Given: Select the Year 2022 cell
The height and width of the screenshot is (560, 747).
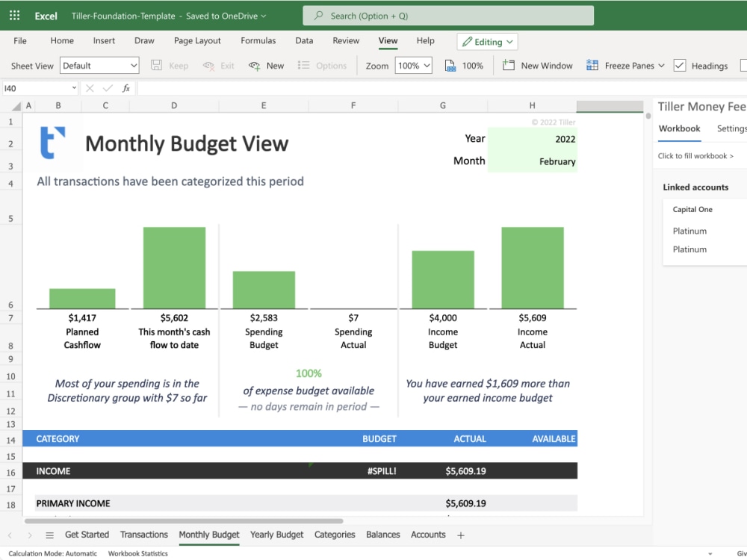Looking at the screenshot, I should pos(532,139).
